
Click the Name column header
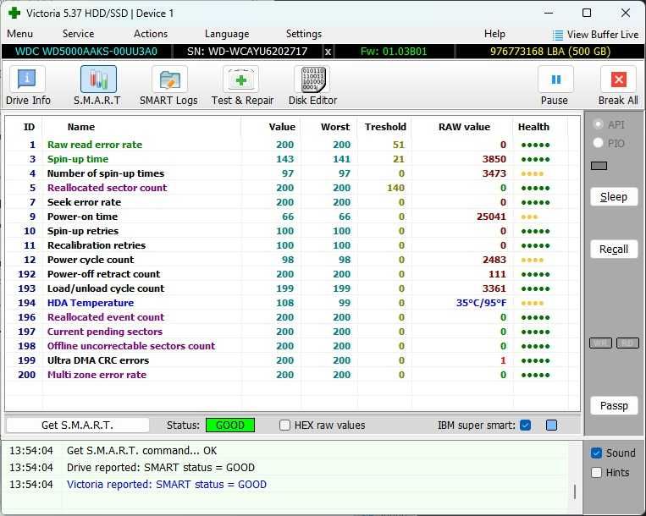coord(80,127)
